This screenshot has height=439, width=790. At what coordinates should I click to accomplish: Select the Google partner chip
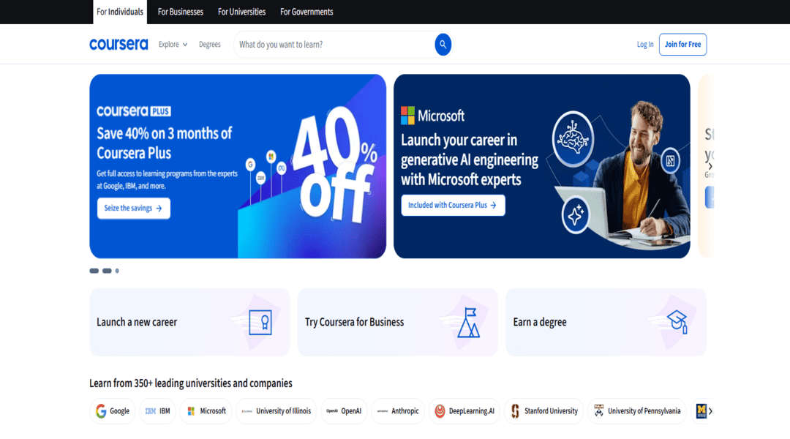point(113,410)
